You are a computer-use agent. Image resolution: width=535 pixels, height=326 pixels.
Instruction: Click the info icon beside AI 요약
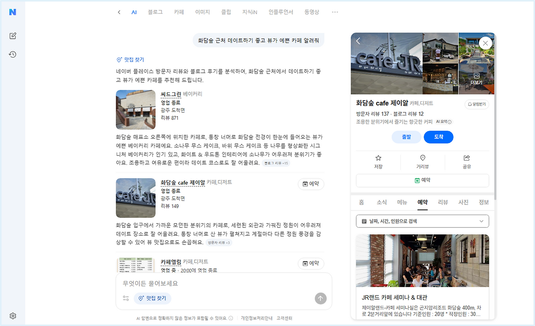pyautogui.click(x=450, y=122)
